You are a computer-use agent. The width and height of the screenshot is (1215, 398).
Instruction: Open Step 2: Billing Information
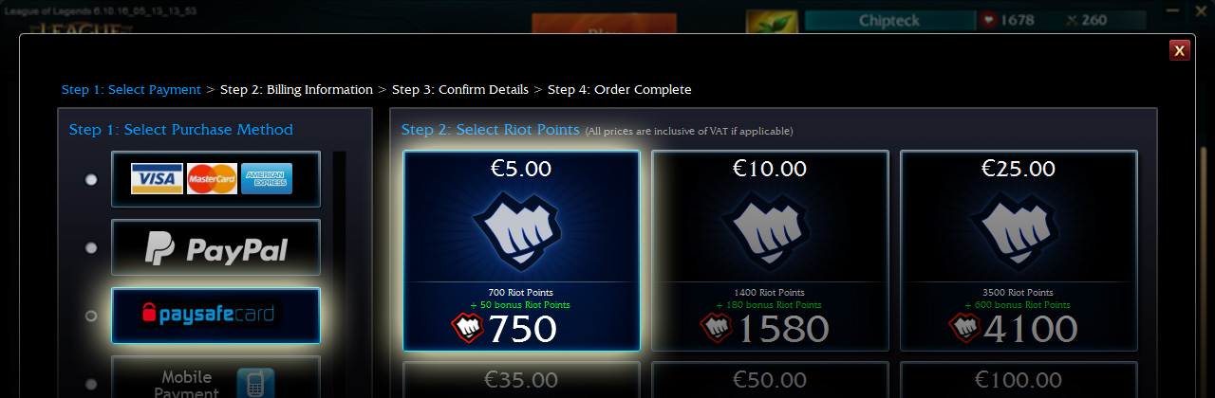click(x=296, y=90)
